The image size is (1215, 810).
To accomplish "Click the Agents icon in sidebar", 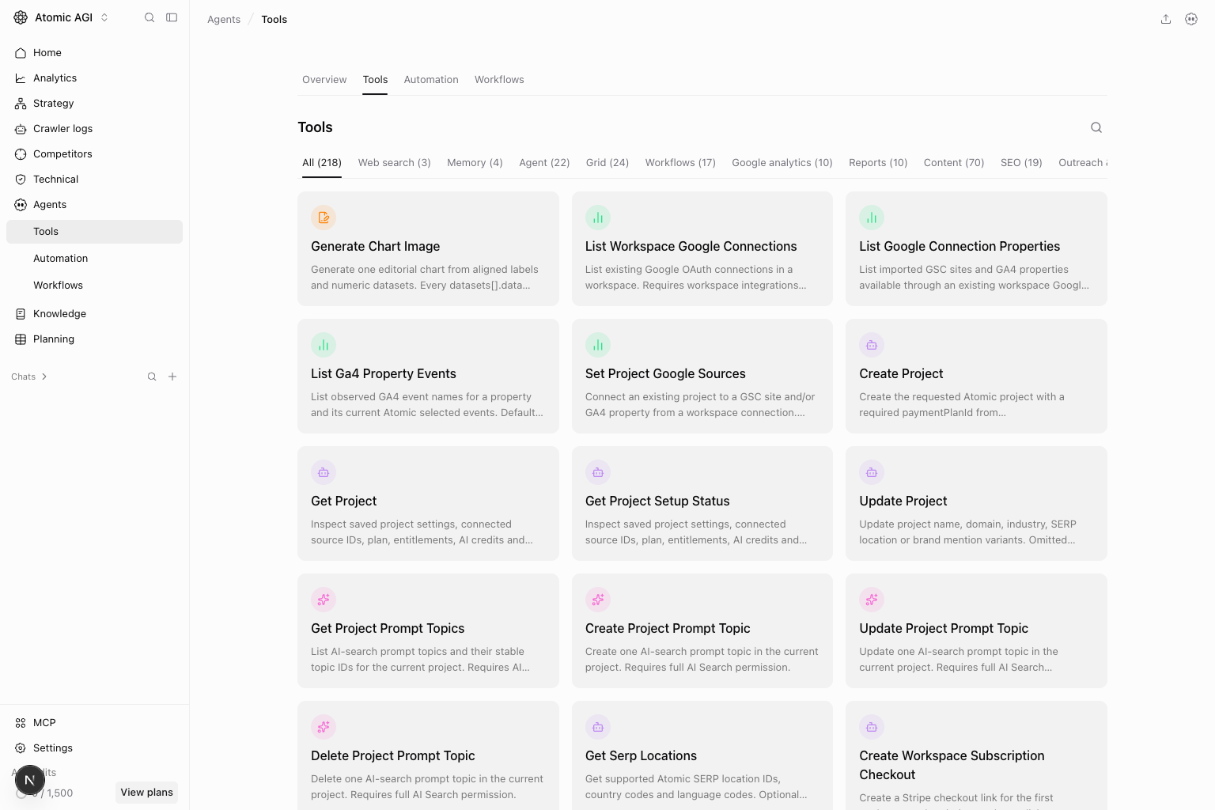I will [x=21, y=205].
